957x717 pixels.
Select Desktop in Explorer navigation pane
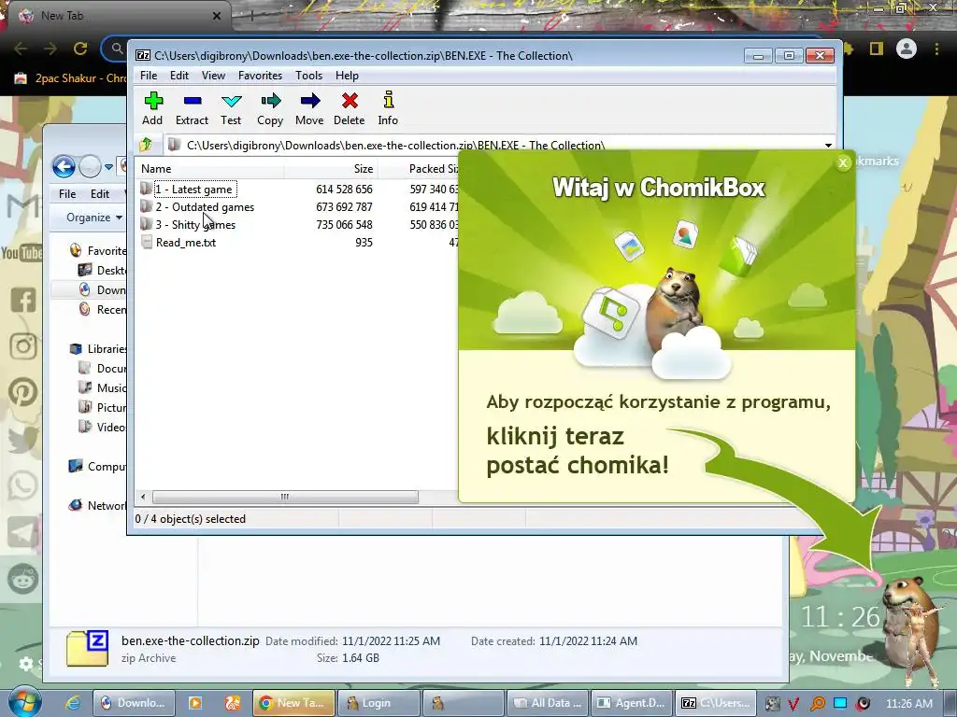tap(103, 270)
